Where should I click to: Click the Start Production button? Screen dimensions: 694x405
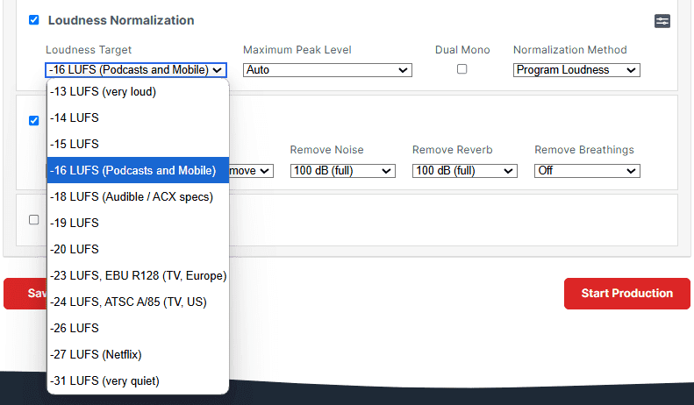626,294
